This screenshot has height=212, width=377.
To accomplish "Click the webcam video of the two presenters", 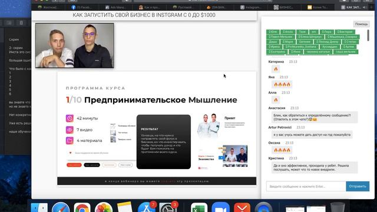I will pyautogui.click(x=75, y=45).
